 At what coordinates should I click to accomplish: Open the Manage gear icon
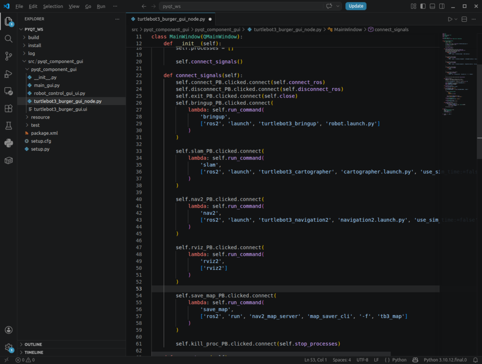click(x=8, y=348)
